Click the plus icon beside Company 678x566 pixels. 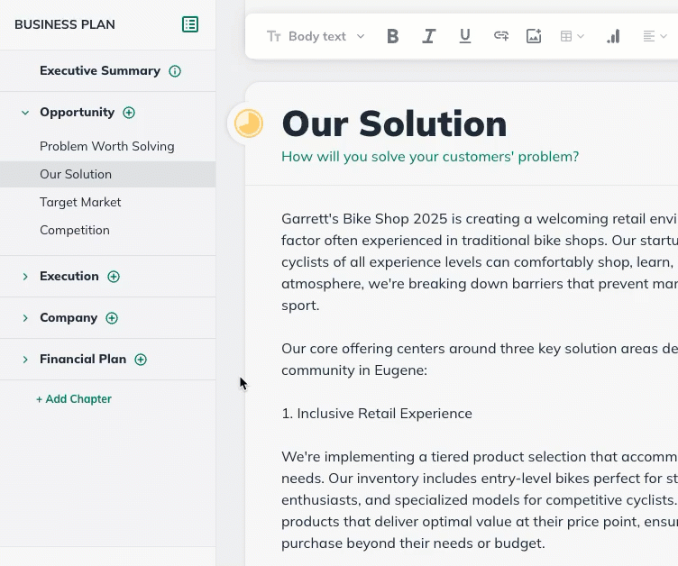click(112, 318)
